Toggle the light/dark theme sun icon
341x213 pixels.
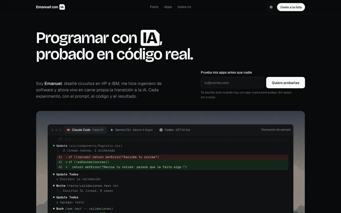[271, 7]
